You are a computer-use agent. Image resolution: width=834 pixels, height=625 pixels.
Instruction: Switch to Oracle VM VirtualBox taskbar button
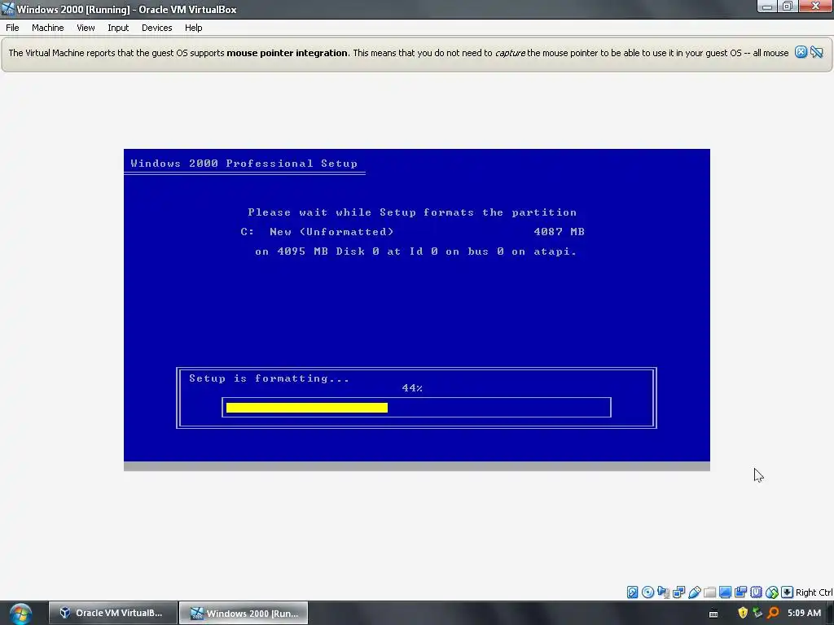112,613
